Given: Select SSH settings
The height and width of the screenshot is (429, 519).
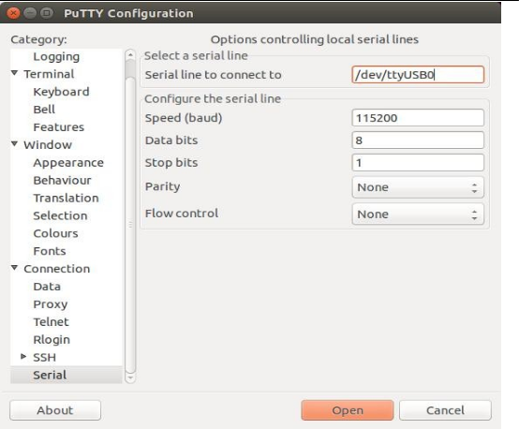Looking at the screenshot, I should click(x=44, y=358).
